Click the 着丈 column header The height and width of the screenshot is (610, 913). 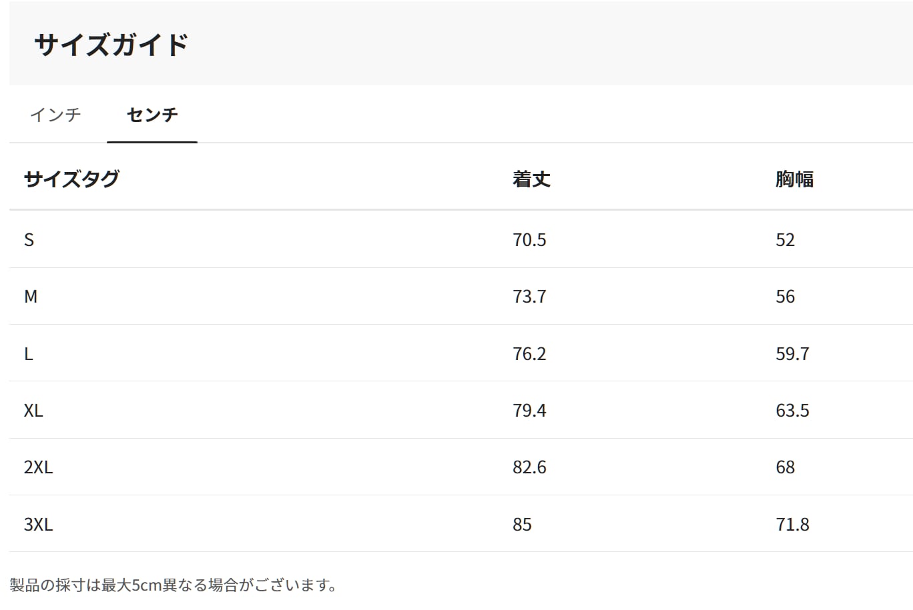531,179
